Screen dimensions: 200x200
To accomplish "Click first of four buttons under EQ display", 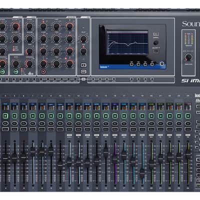I will click(x=131, y=64).
